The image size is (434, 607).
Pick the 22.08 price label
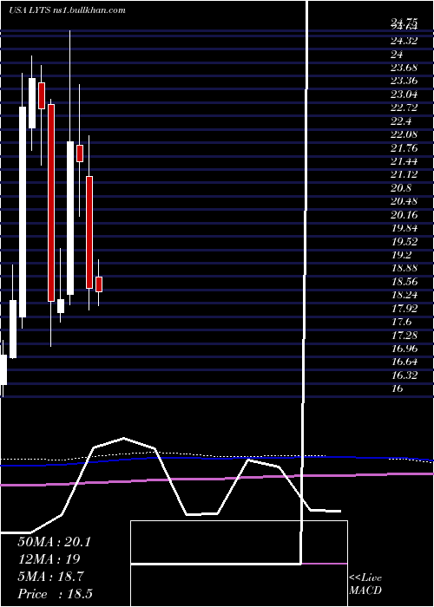(404, 134)
